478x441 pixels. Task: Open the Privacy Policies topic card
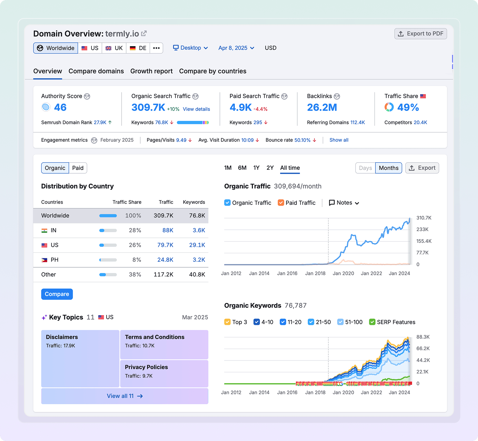pyautogui.click(x=164, y=374)
